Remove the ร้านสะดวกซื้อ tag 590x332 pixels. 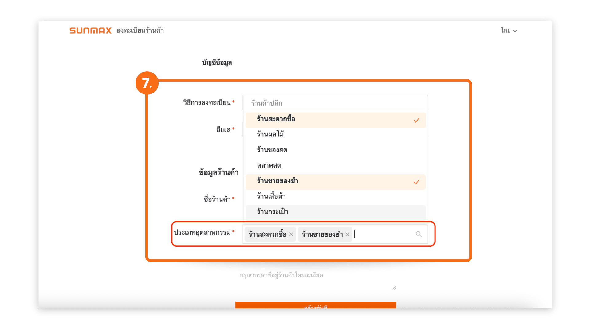[291, 234]
